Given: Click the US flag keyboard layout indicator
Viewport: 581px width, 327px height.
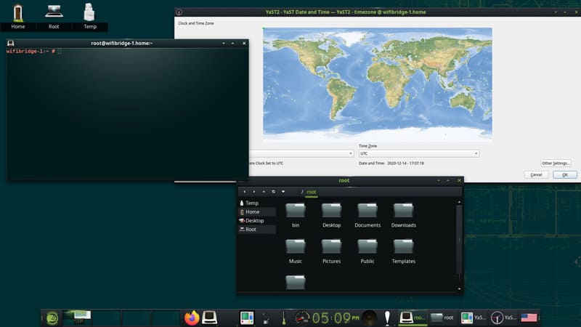Looking at the screenshot, I should tap(529, 318).
